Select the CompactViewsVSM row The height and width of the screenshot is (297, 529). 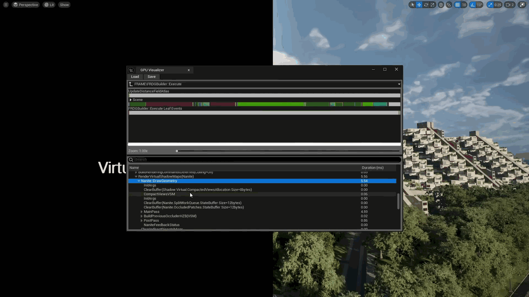click(x=262, y=194)
